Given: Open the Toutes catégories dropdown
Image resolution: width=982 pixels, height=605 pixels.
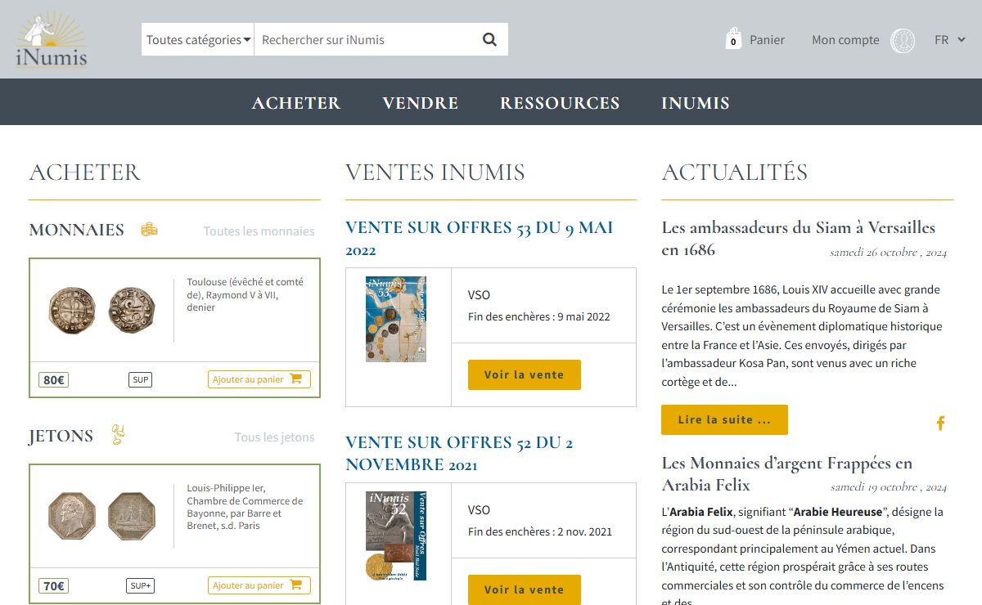Looking at the screenshot, I should coord(198,39).
